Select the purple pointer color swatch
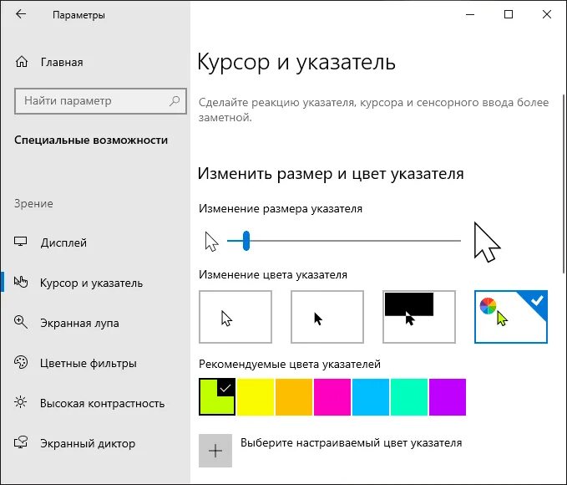 click(x=448, y=397)
